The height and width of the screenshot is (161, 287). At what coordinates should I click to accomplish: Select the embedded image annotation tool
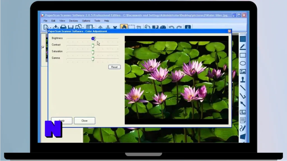(243, 71)
